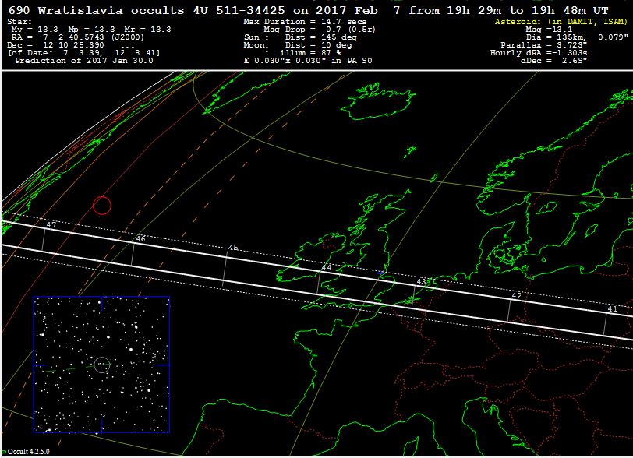This screenshot has height=458, width=633.
Task: Click the red circle marker on the map
Action: tap(102, 206)
